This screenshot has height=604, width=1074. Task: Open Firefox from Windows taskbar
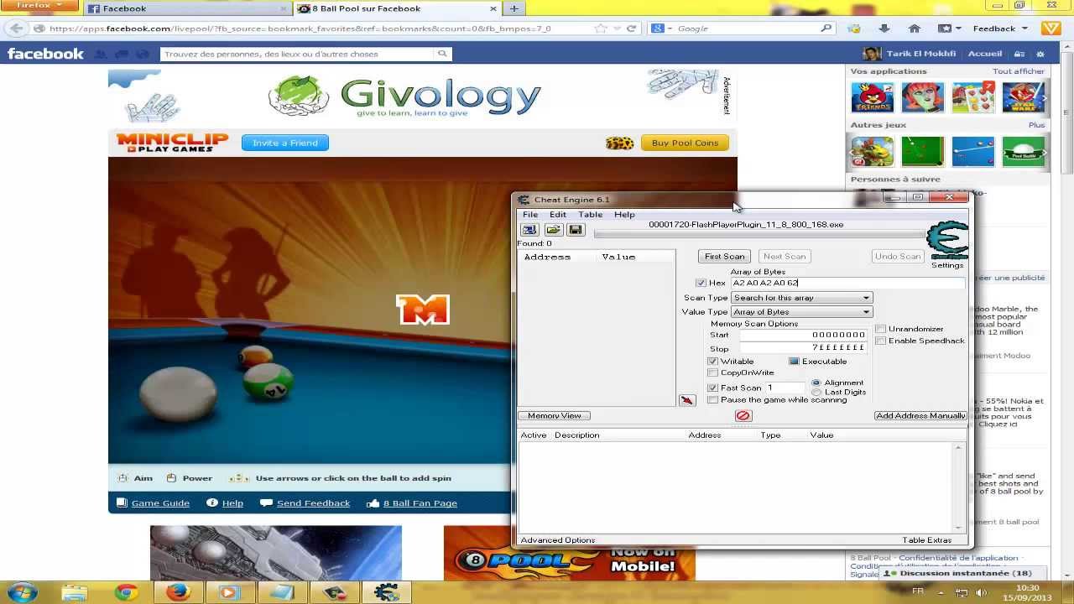pyautogui.click(x=178, y=592)
